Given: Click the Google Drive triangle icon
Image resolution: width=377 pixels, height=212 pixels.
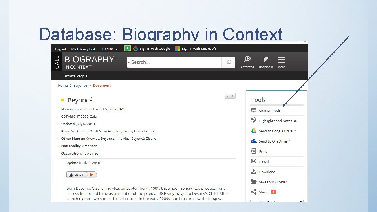Looking at the screenshot, I should click(x=254, y=131).
